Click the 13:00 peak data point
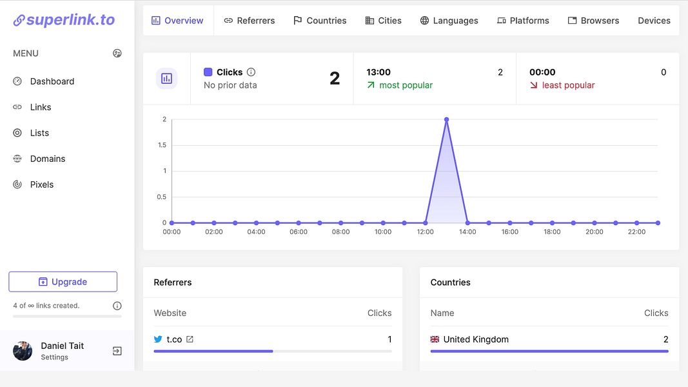The image size is (688, 387). point(446,119)
